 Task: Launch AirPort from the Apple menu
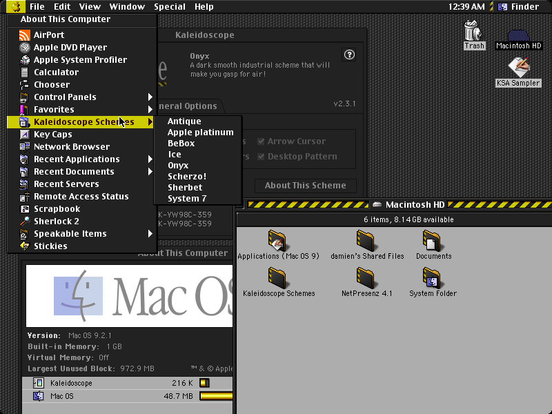point(81,35)
